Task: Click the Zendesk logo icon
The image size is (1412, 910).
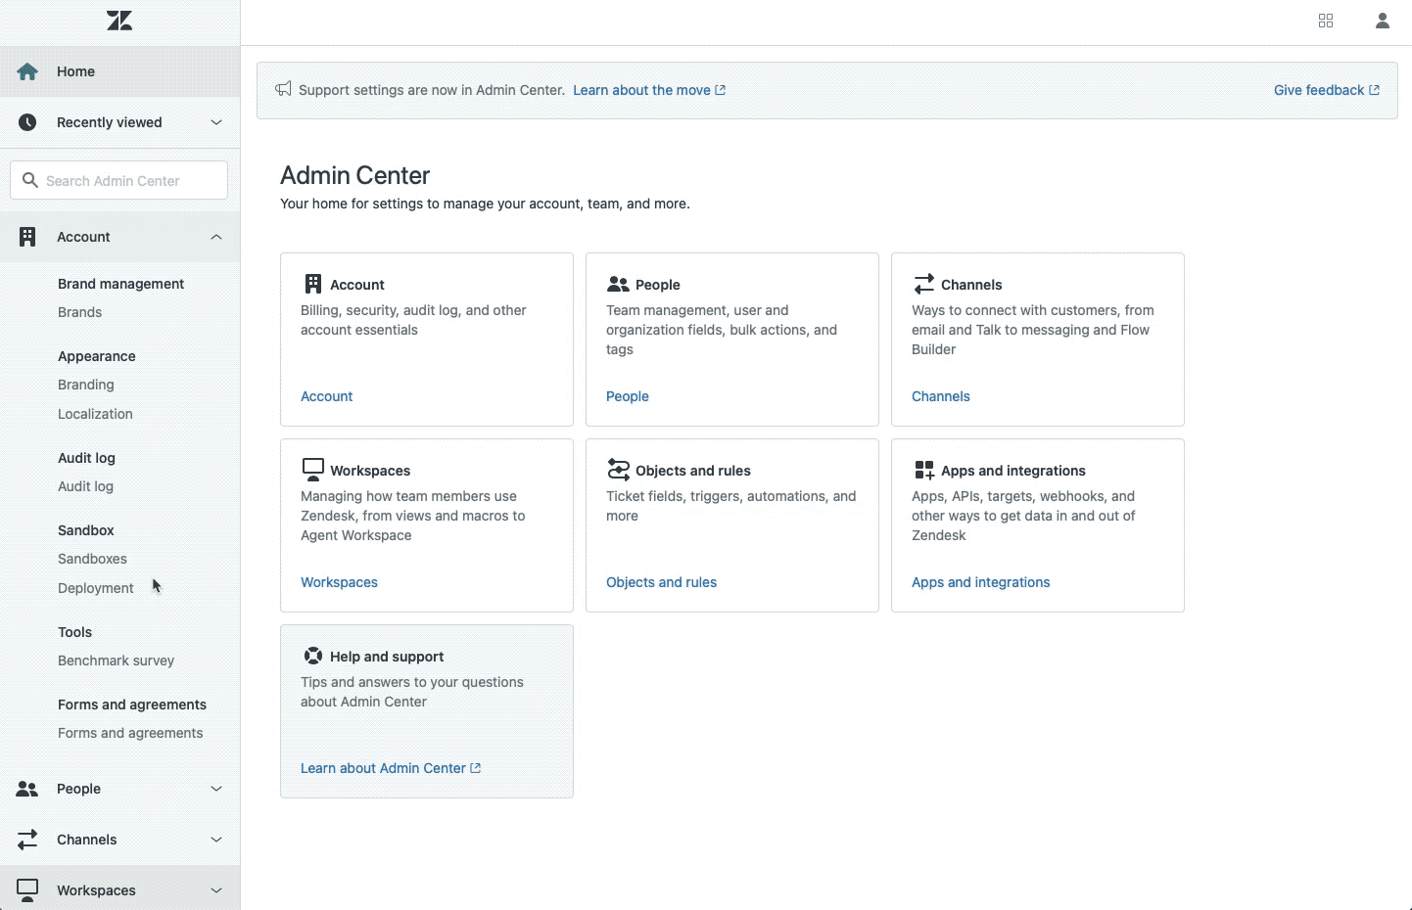Action: tap(119, 21)
